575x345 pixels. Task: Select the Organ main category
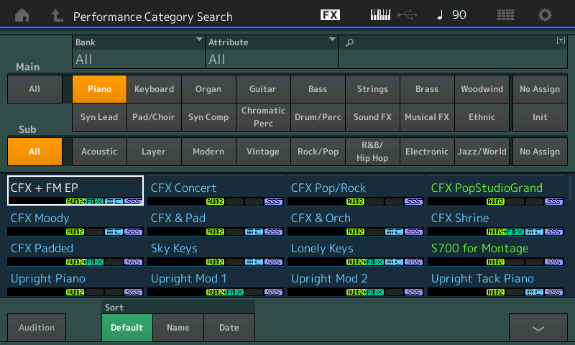[x=208, y=89]
